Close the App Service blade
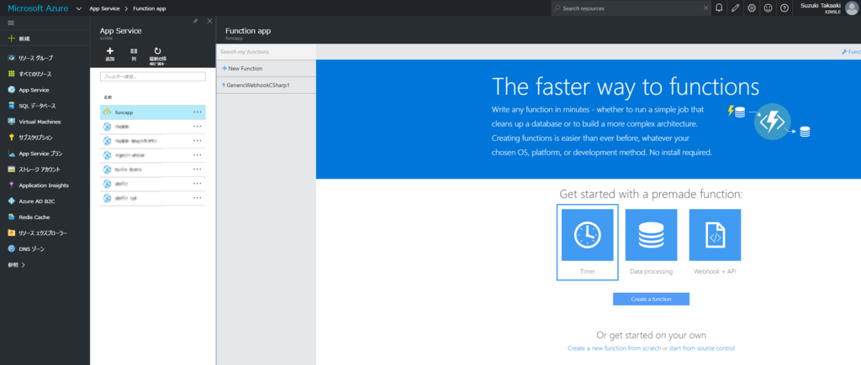 209,21
